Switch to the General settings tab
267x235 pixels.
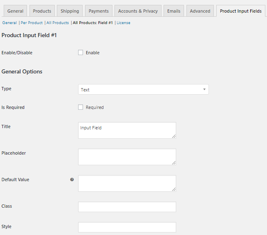[x=15, y=11]
